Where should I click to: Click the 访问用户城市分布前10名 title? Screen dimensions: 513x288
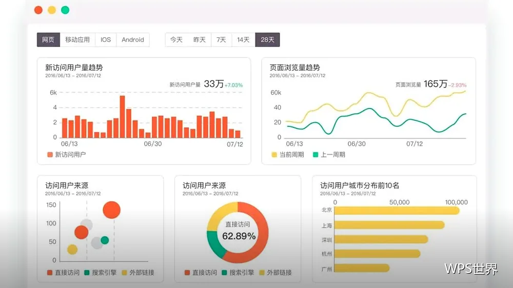(360, 186)
